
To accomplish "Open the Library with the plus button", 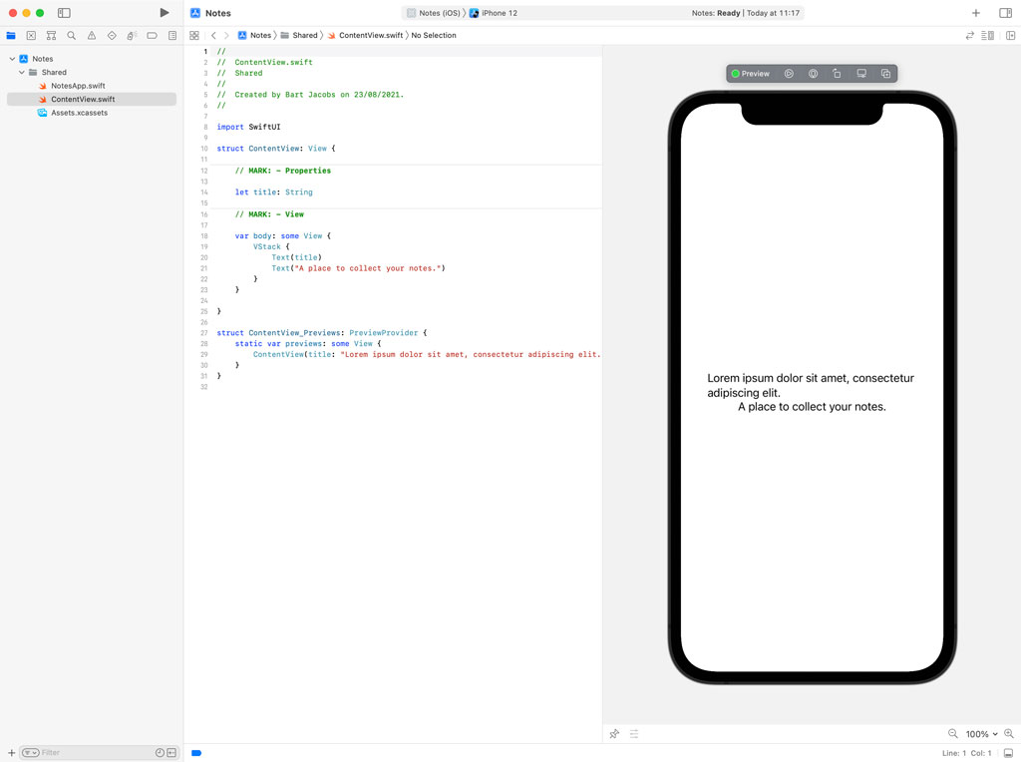I will 975,13.
